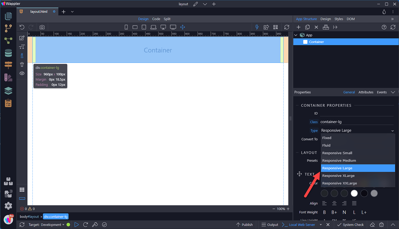The height and width of the screenshot is (229, 399).
Task: Take a screenshot with the camera icon
Action: click(x=42, y=27)
